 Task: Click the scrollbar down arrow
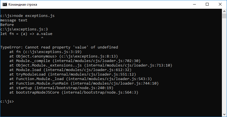coord(224,114)
